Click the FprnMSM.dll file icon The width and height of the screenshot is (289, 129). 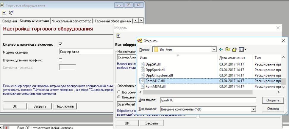[143, 86]
